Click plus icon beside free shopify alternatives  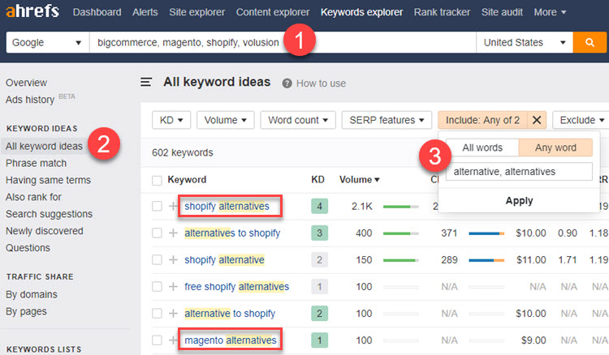173,287
